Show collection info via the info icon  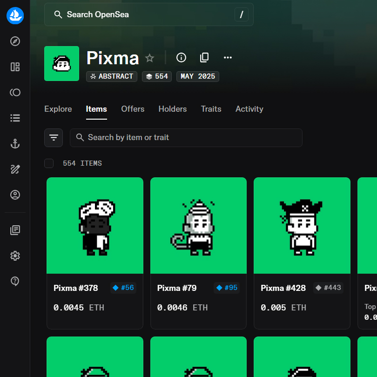point(181,57)
